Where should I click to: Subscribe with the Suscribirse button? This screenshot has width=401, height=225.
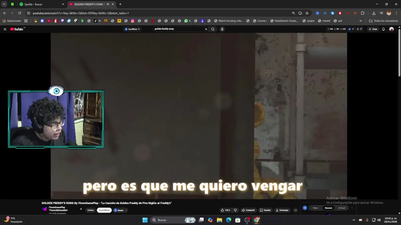[x=104, y=210]
